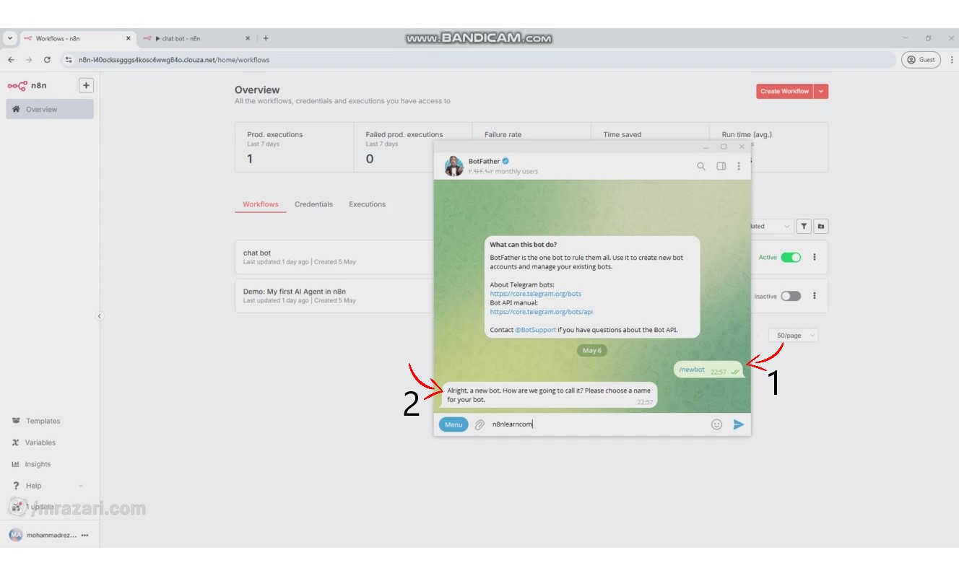This screenshot has height=576, width=959.
Task: Toggle the Telegram side panel icon
Action: [x=721, y=166]
